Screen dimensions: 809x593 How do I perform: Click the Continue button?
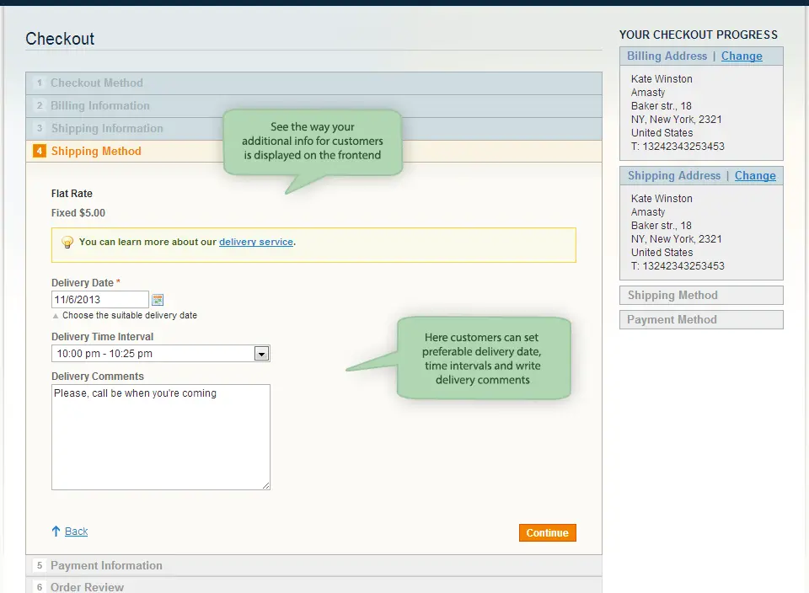tap(546, 532)
